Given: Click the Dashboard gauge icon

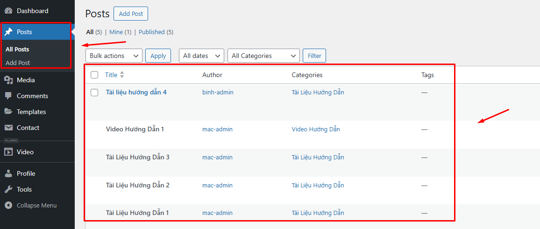Looking at the screenshot, I should 8,11.
